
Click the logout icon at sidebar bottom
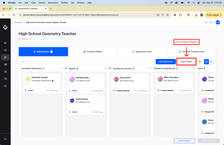(5, 139)
